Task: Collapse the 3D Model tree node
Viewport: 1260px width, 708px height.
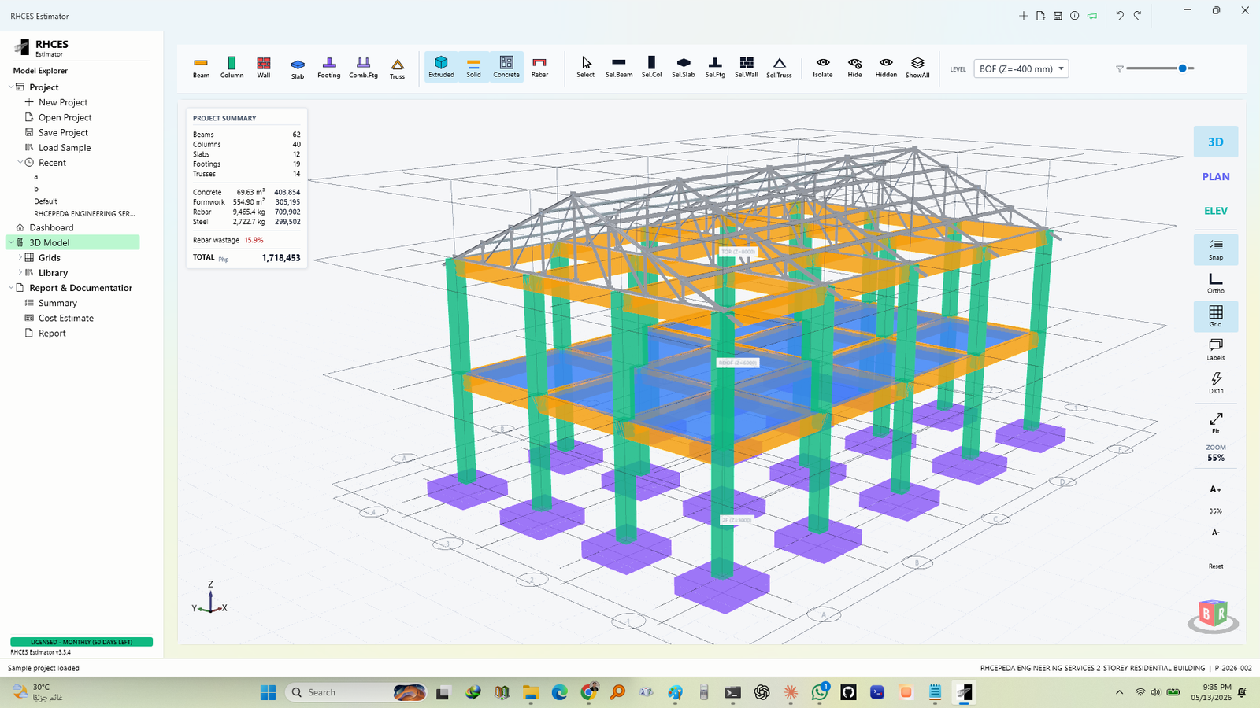Action: pyautogui.click(x=11, y=242)
